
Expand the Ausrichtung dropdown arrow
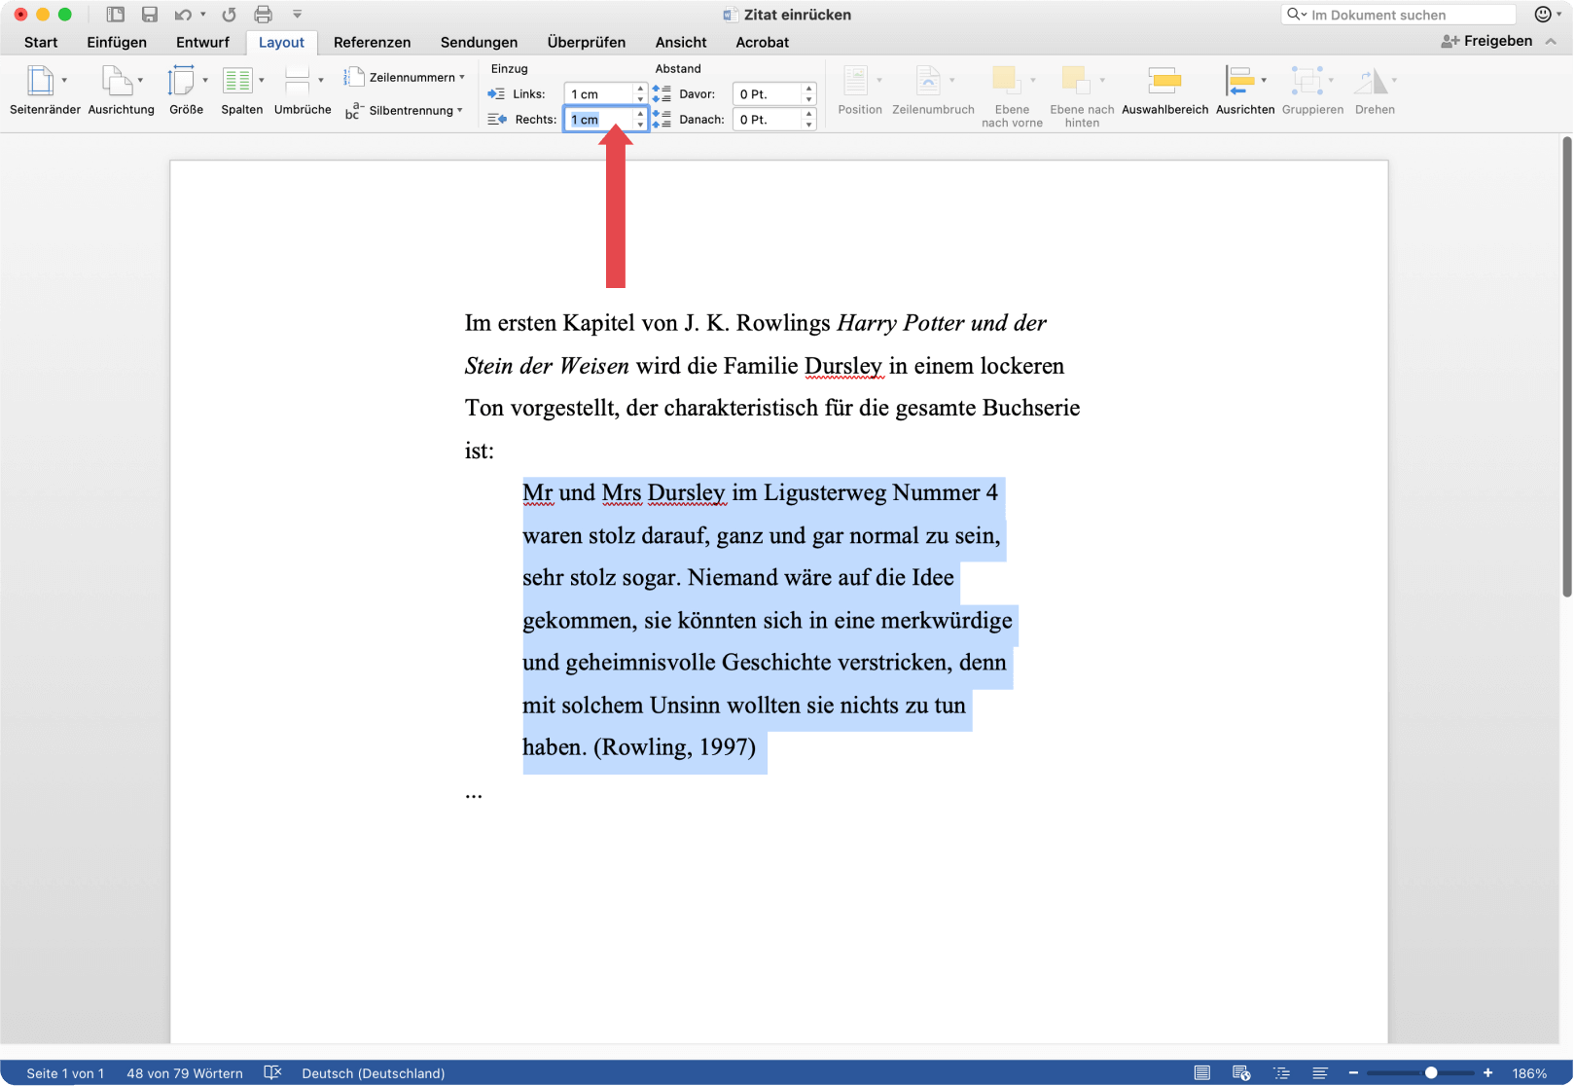tap(140, 81)
